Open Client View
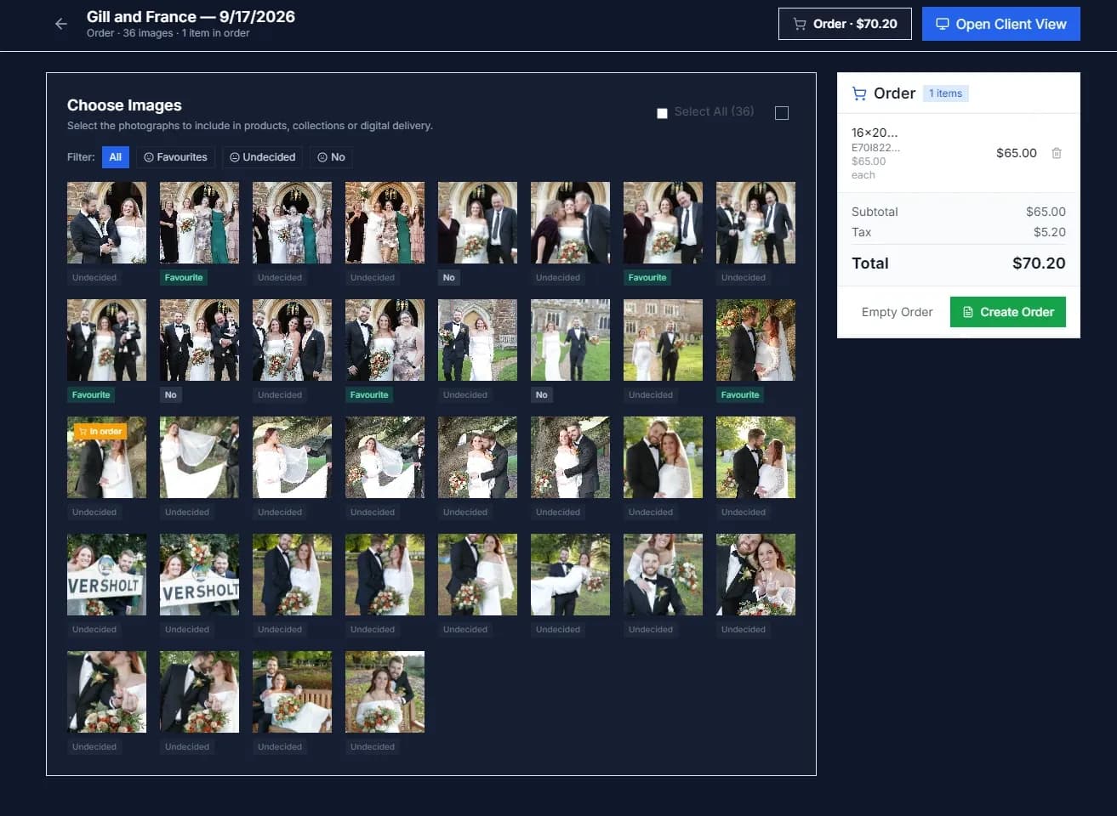Viewport: 1117px width, 816px height. pyautogui.click(x=1001, y=24)
